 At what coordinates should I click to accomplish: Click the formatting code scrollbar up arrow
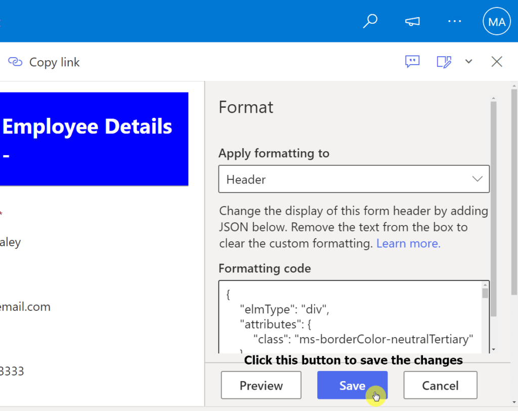485,285
